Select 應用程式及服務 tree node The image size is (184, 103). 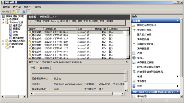click(x=18, y=41)
